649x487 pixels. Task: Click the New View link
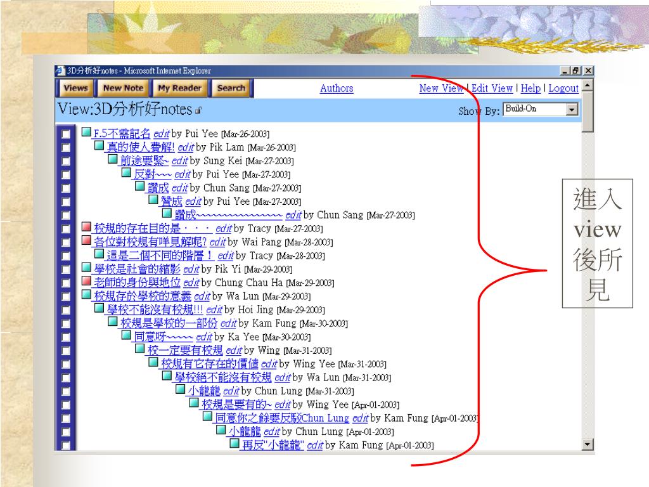coord(441,88)
